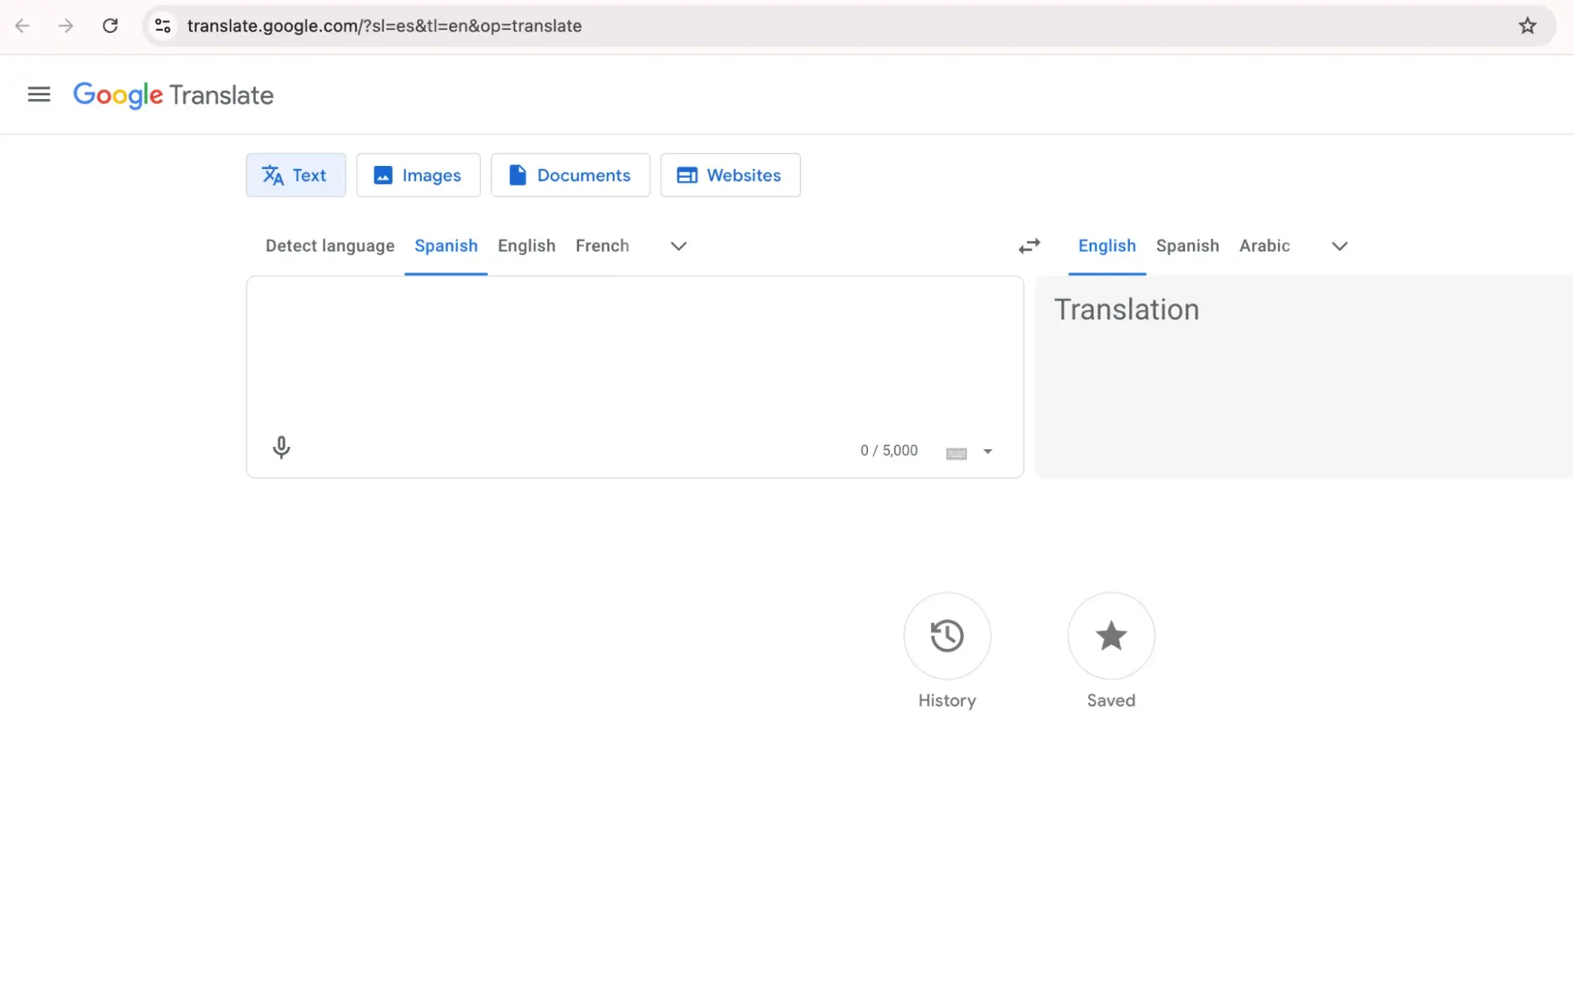The height and width of the screenshot is (1004, 1573).
Task: Go back with the browser back arrow
Action: pos(22,25)
